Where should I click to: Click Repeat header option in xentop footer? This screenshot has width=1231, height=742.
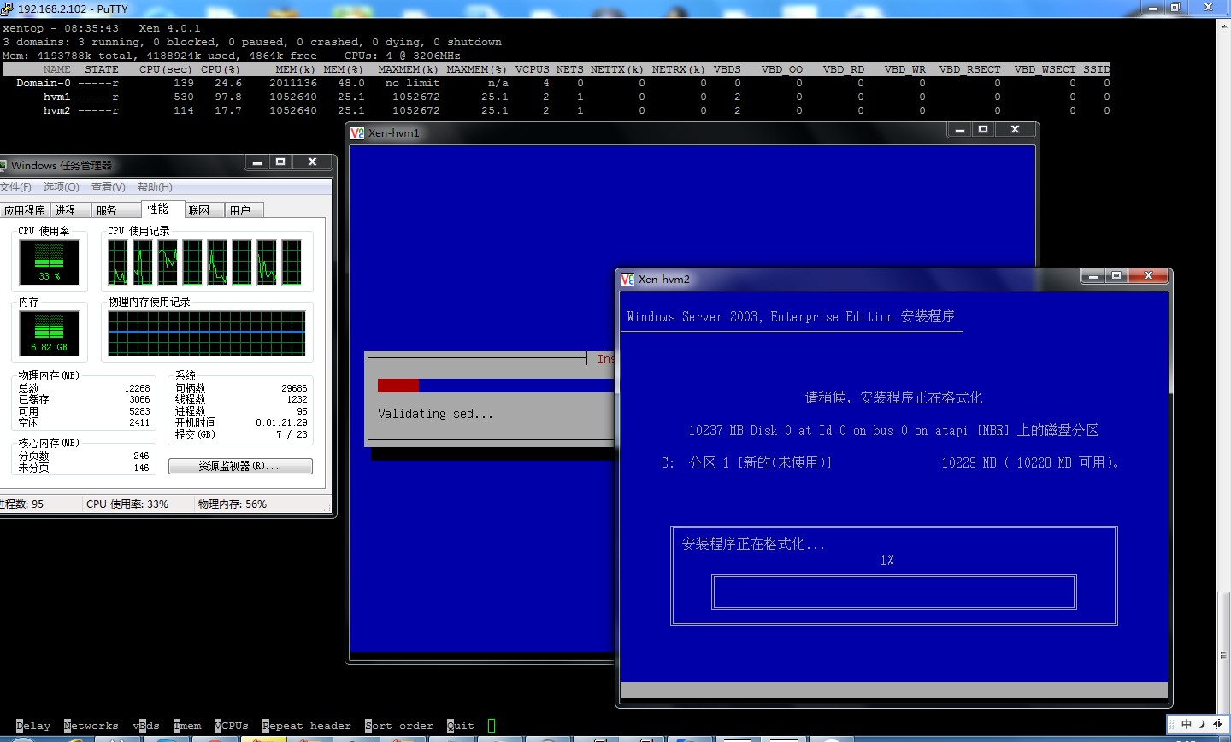point(307,726)
